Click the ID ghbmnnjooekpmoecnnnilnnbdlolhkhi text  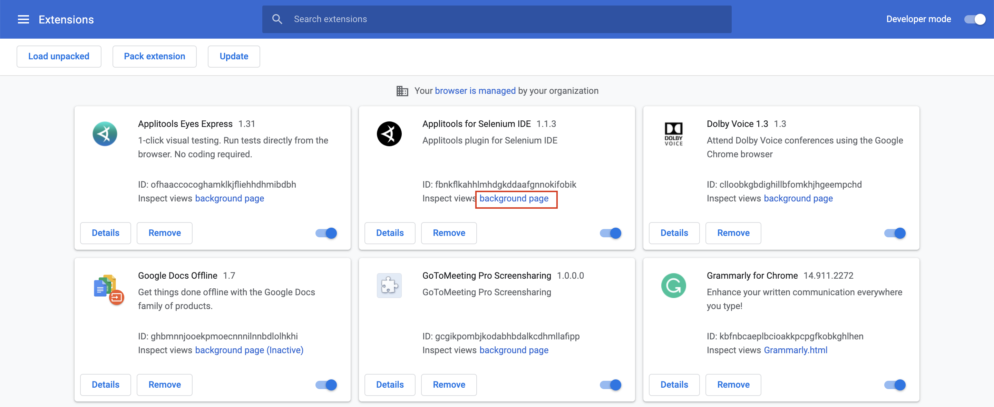(x=218, y=336)
